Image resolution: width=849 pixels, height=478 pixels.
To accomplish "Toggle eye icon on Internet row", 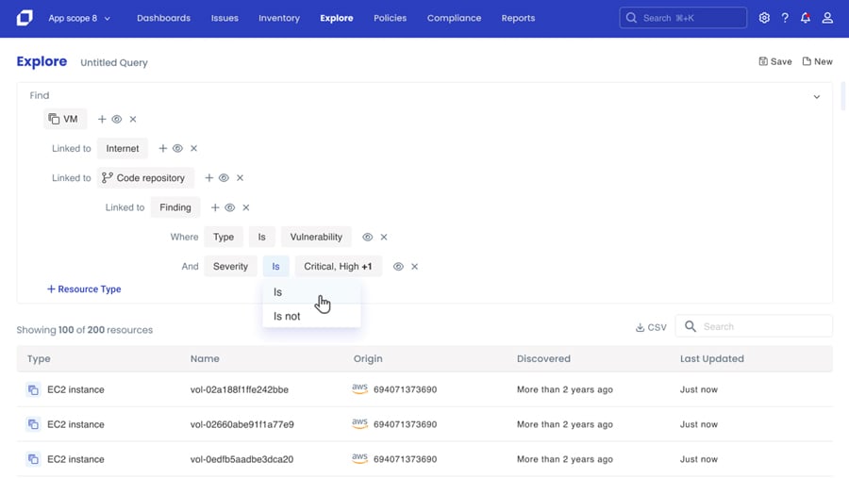I will pyautogui.click(x=177, y=148).
